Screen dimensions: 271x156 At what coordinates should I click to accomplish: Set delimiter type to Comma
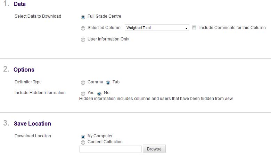click(83, 83)
